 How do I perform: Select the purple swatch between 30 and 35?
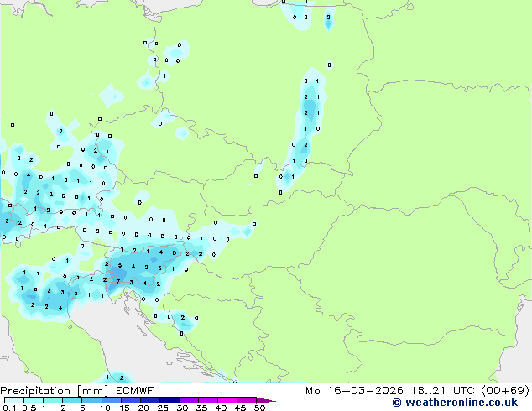pos(188,400)
